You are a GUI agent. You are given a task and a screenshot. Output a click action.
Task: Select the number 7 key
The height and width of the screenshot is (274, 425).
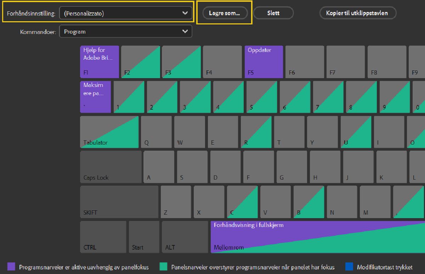(x=328, y=97)
